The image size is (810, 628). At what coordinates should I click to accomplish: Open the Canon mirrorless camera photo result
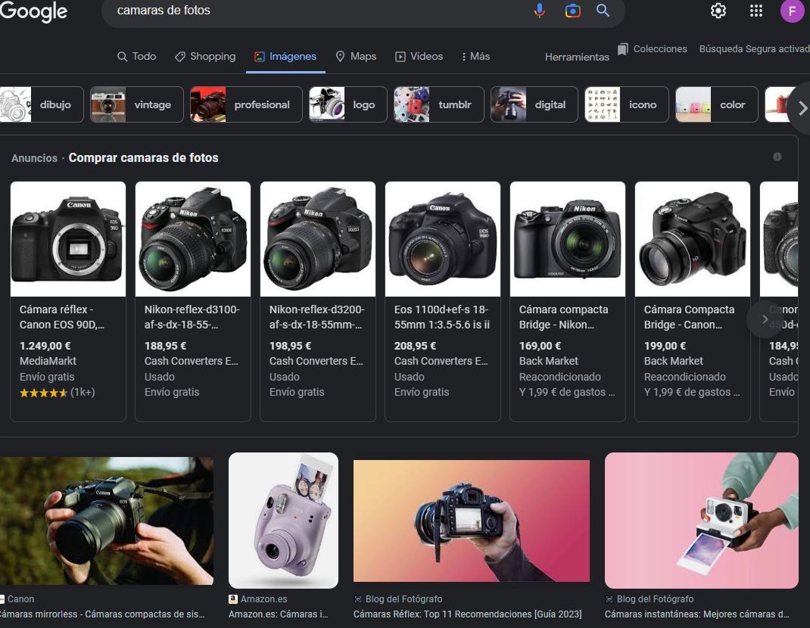pos(107,521)
